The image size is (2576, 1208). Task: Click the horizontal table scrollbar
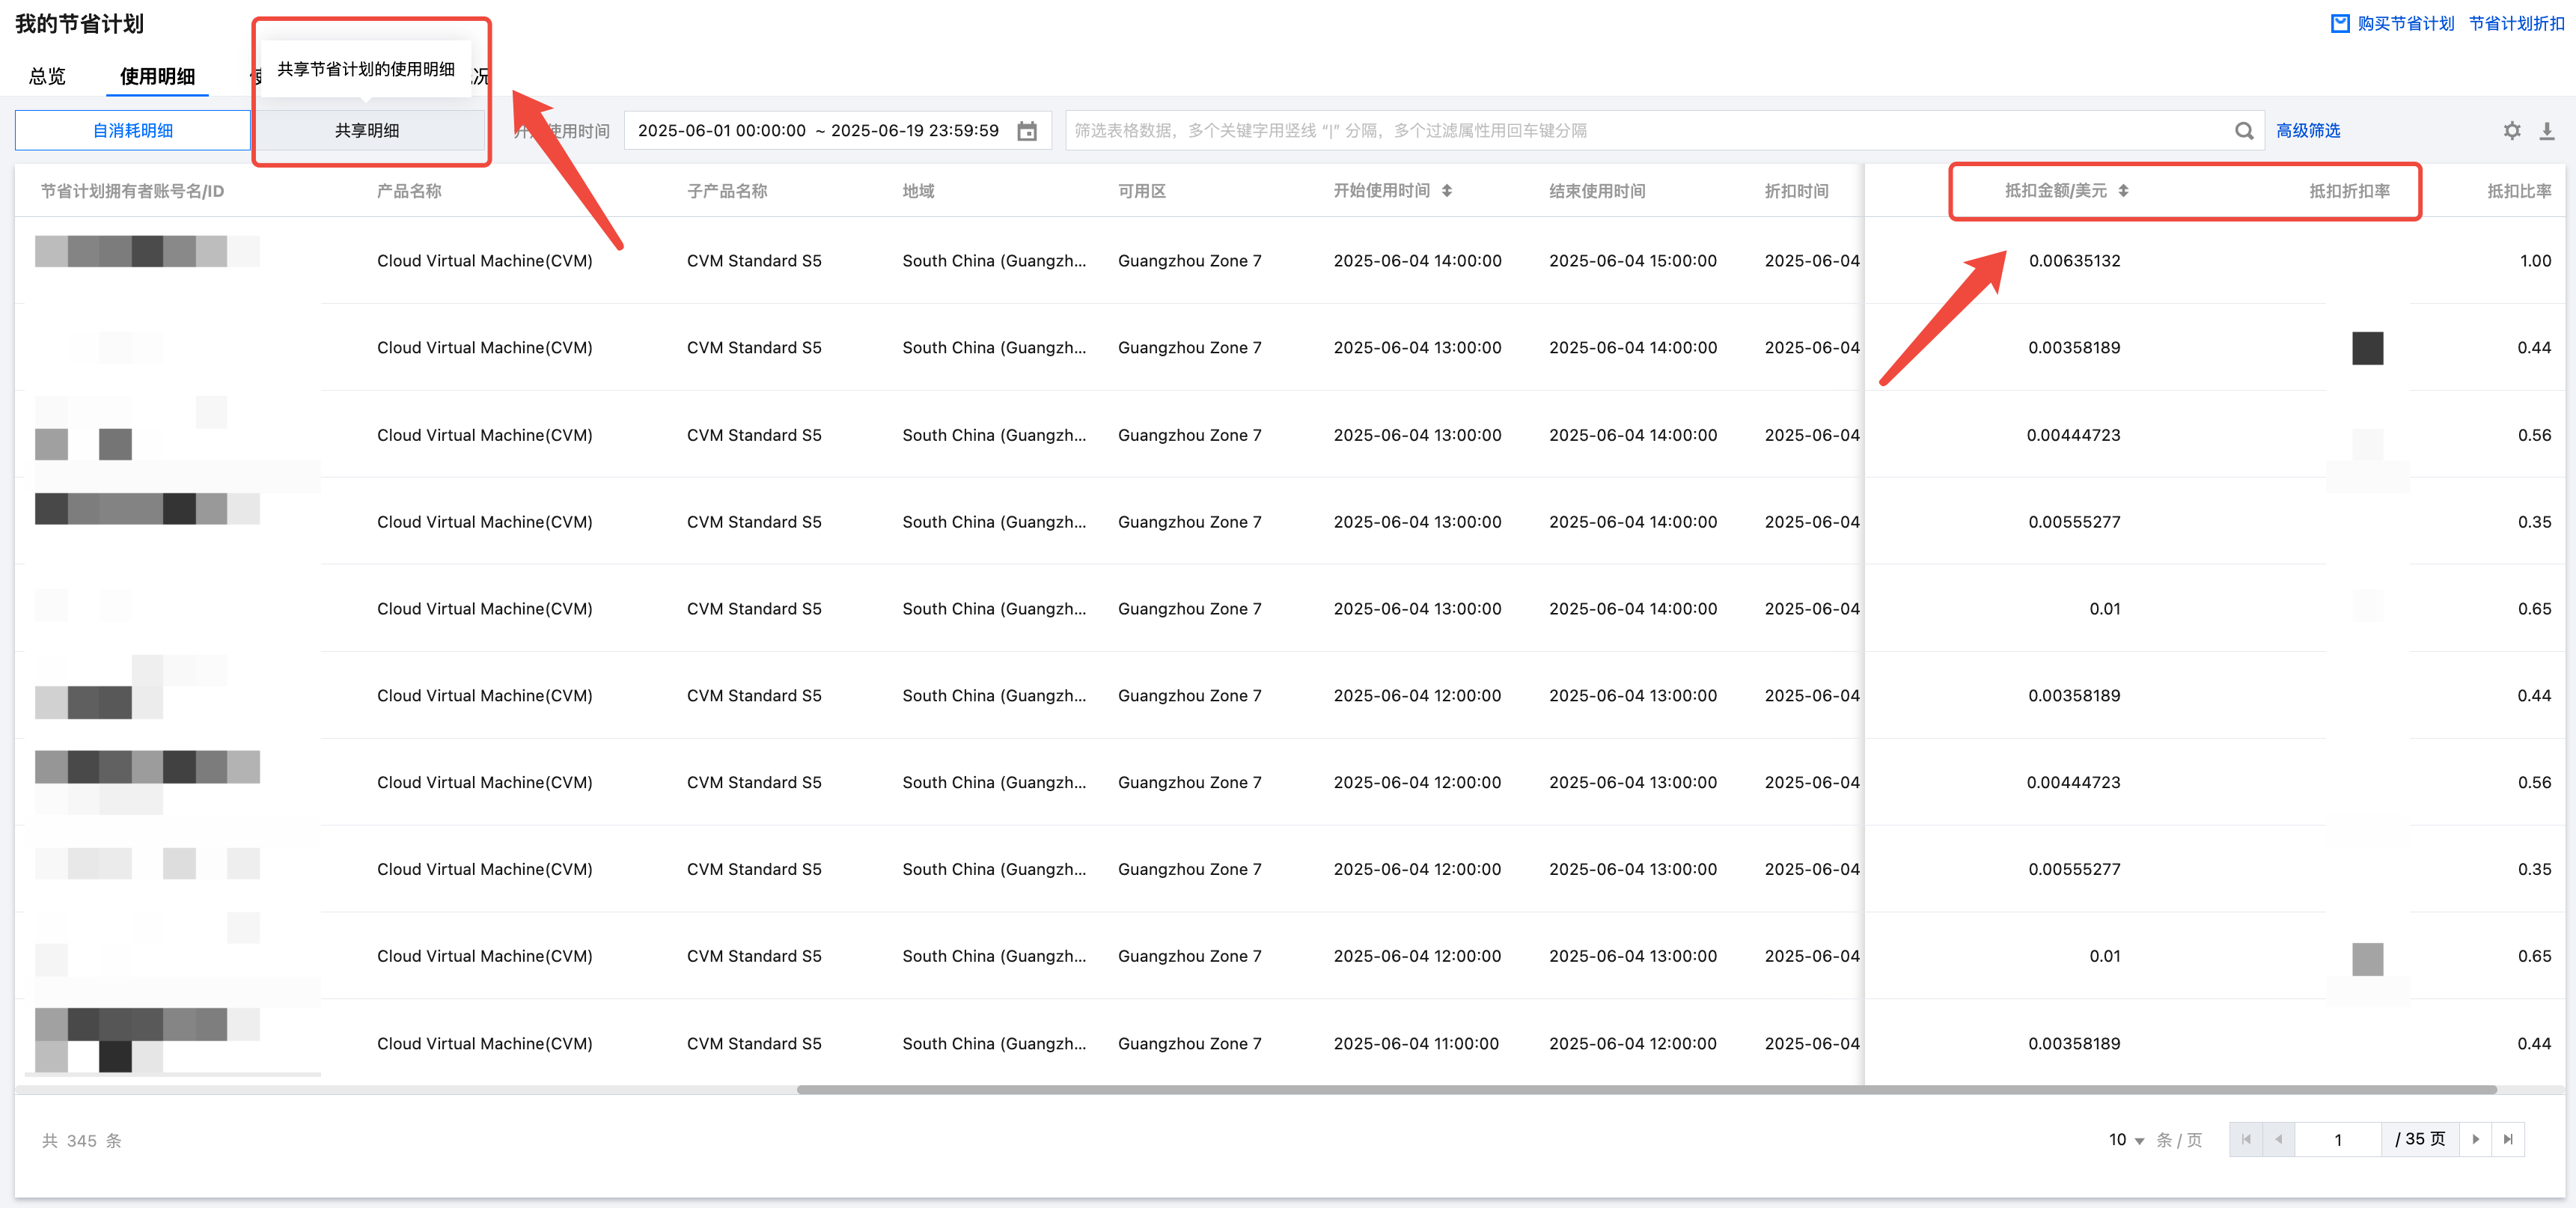click(x=1645, y=1090)
